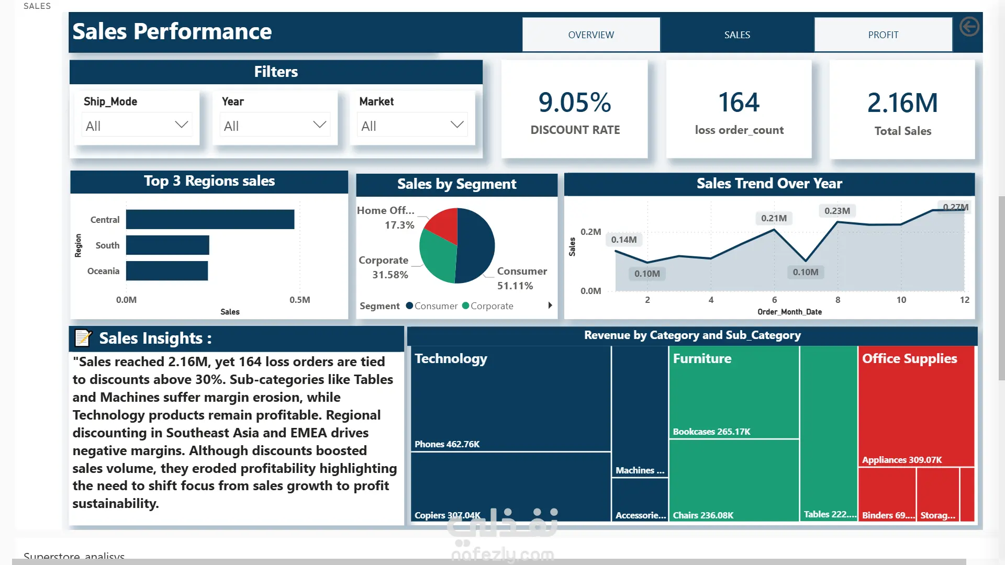Advance segment legend with right arrow
The image size is (1005, 565).
click(550, 306)
